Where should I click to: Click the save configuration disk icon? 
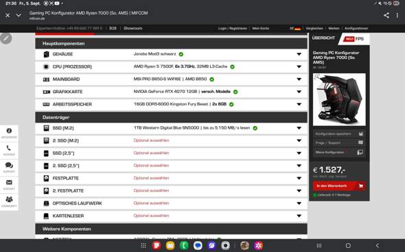(x=361, y=134)
